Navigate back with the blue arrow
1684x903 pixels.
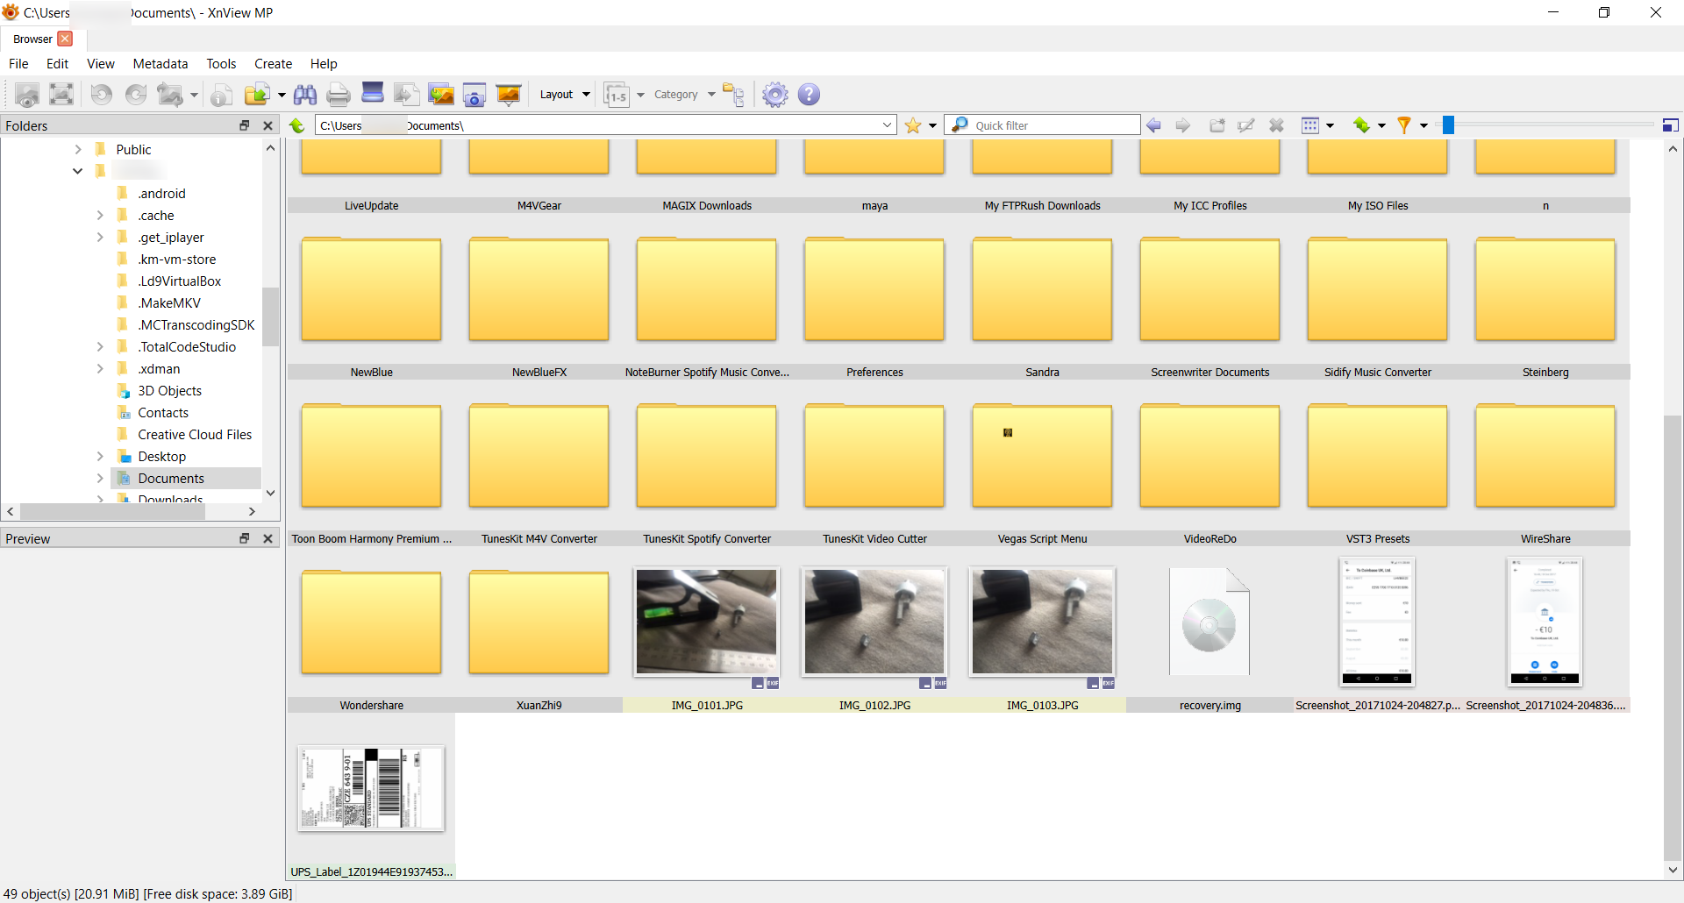click(x=1154, y=125)
